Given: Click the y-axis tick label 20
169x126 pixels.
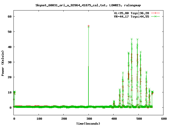Looking at the screenshot, I should click(10, 77).
